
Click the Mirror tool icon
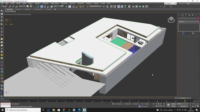[x=104, y=7]
